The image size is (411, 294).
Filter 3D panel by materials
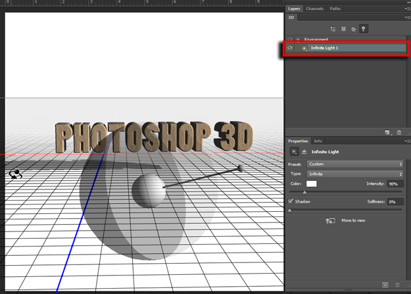[x=353, y=30]
